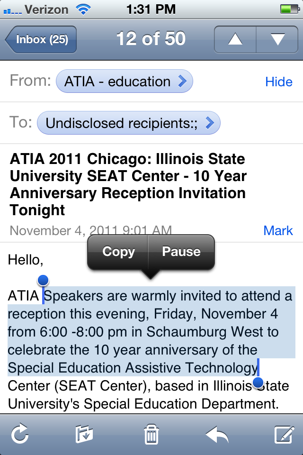This screenshot has height=455, width=303.
Task: Expand ATIA - education sender chip
Action: [x=125, y=82]
